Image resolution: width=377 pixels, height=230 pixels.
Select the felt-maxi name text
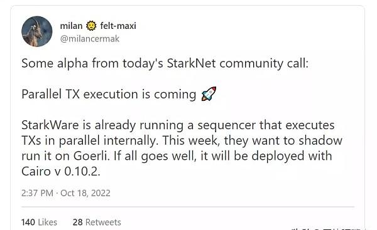(118, 26)
